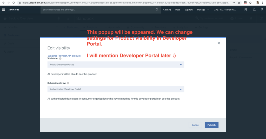Click the Edit visibility heading text

[x=59, y=48]
